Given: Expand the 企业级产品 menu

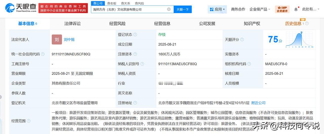Looking at the screenshot, I should tap(260, 9).
